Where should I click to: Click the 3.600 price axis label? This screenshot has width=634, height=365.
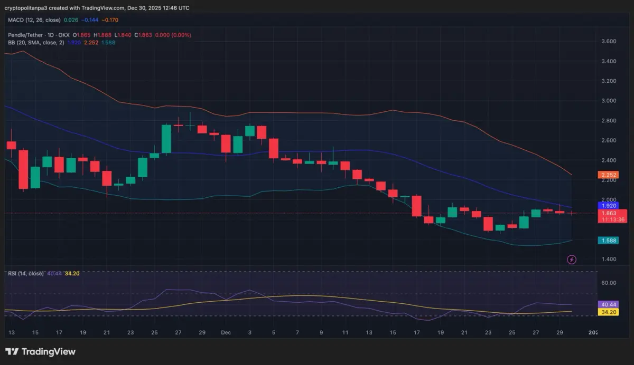[609, 41]
